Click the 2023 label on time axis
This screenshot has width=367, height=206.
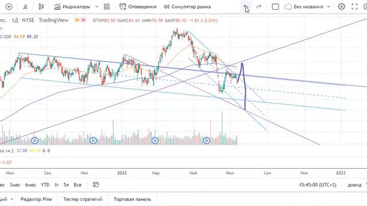pyautogui.click(x=341, y=173)
